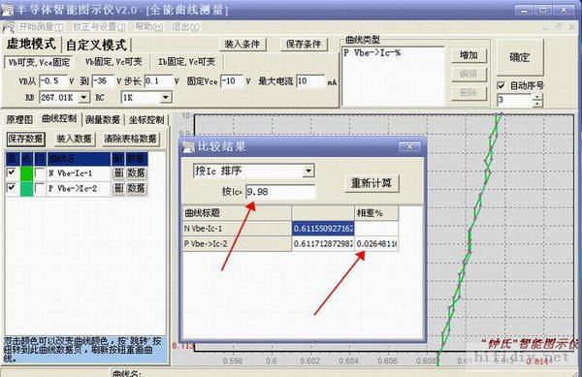Change color swatch of P Vbe->Ic-2 curve
Screen dimensions: 582x377
coord(26,189)
